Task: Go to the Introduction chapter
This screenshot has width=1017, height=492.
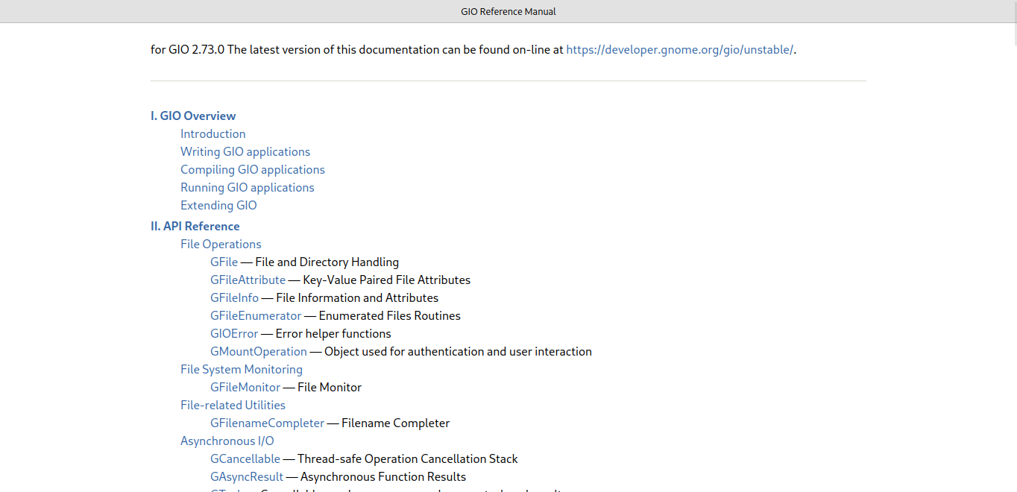Action: (x=212, y=133)
